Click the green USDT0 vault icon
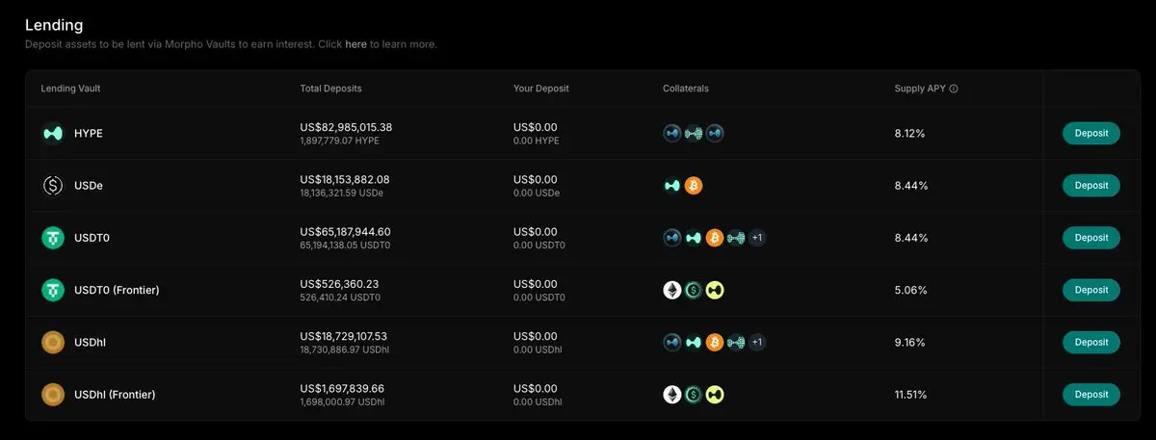Screen dimensions: 1156x440 pyautogui.click(x=51, y=238)
